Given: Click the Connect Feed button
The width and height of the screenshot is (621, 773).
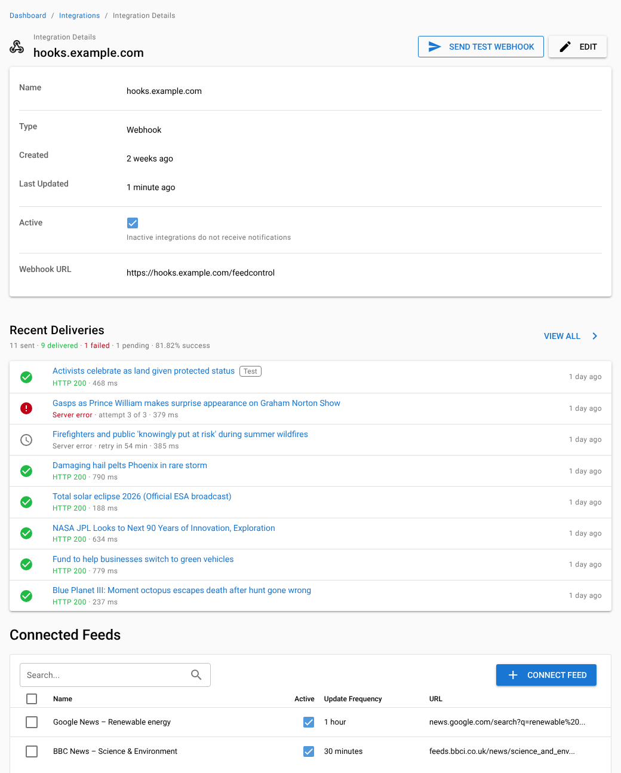Looking at the screenshot, I should [x=546, y=675].
